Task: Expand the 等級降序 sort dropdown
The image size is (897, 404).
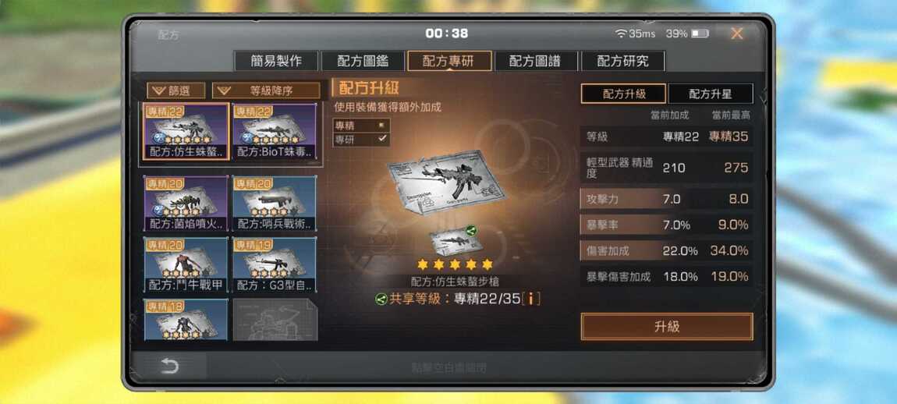Action: point(266,90)
